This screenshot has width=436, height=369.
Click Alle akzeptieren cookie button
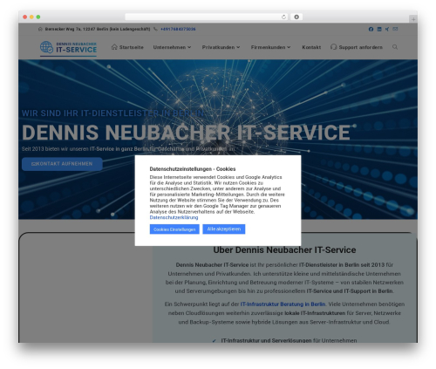click(x=224, y=229)
